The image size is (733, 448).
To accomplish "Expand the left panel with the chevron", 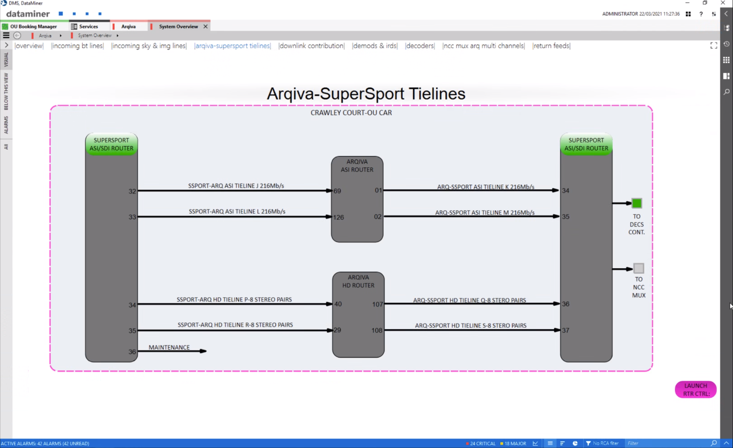I will coord(6,45).
